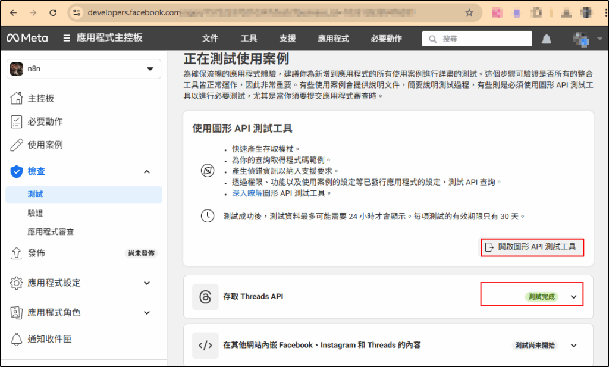
Task: Open 主控板 in the sidebar
Action: pos(41,98)
